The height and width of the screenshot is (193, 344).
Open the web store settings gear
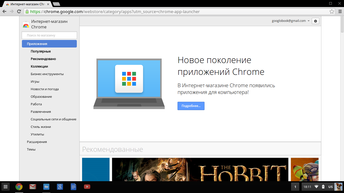pyautogui.click(x=316, y=21)
